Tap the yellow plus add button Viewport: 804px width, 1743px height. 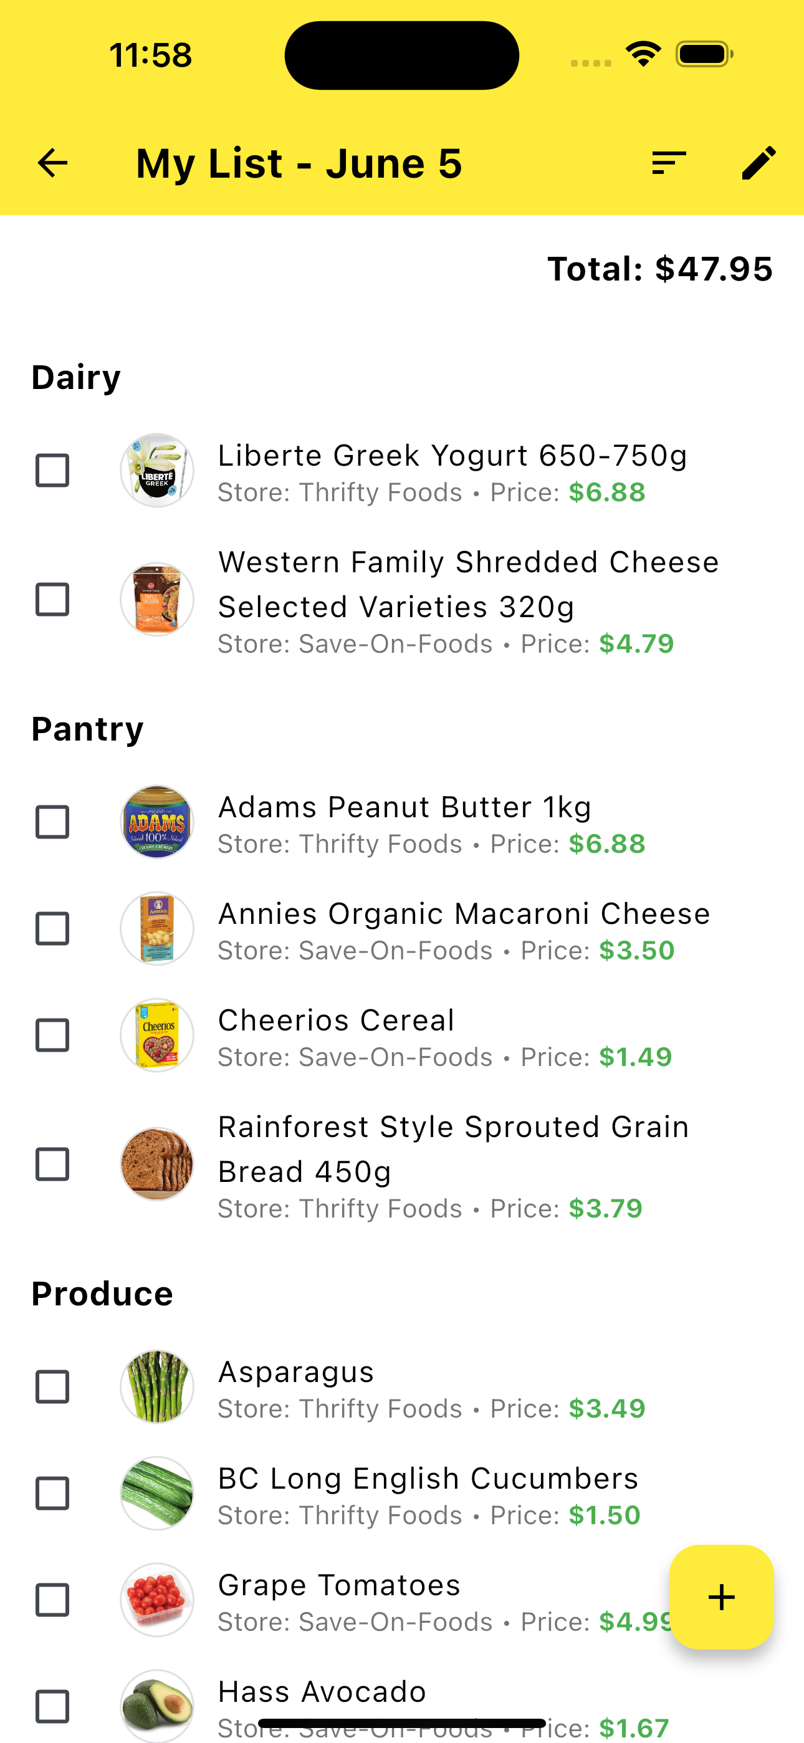(x=722, y=1597)
